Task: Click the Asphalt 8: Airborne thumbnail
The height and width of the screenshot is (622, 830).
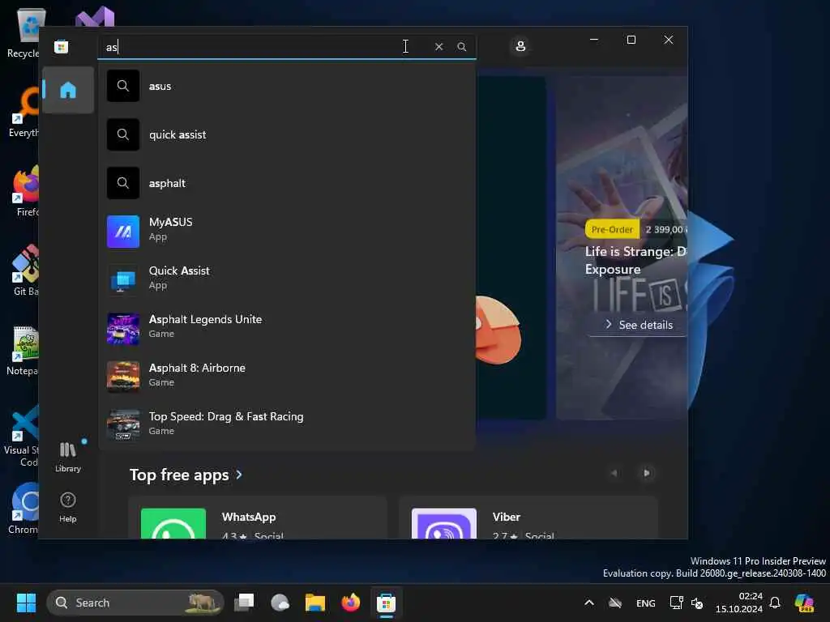Action: pos(123,377)
